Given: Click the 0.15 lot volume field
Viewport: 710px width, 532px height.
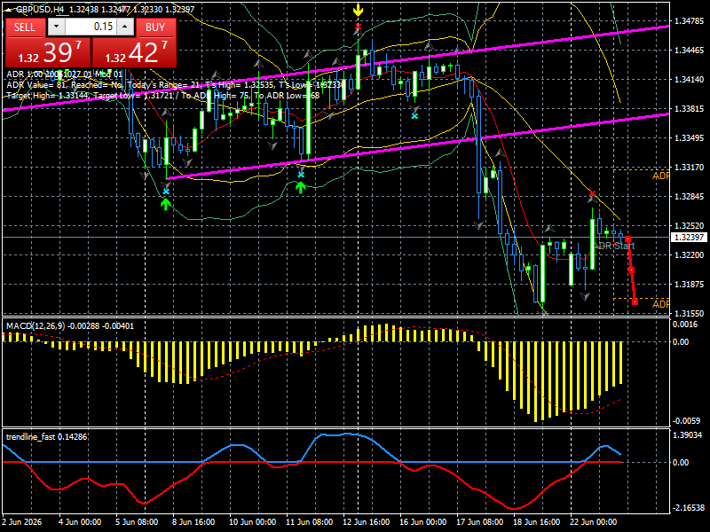Looking at the screenshot, I should 91,27.
